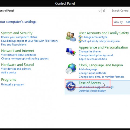This screenshot has width=130, height=130.
Task: Click Change input methods link
Action: point(92,73)
